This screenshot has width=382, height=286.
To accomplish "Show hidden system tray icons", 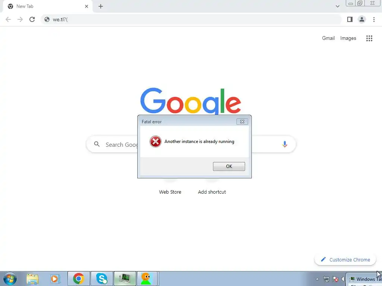I will tap(317, 279).
